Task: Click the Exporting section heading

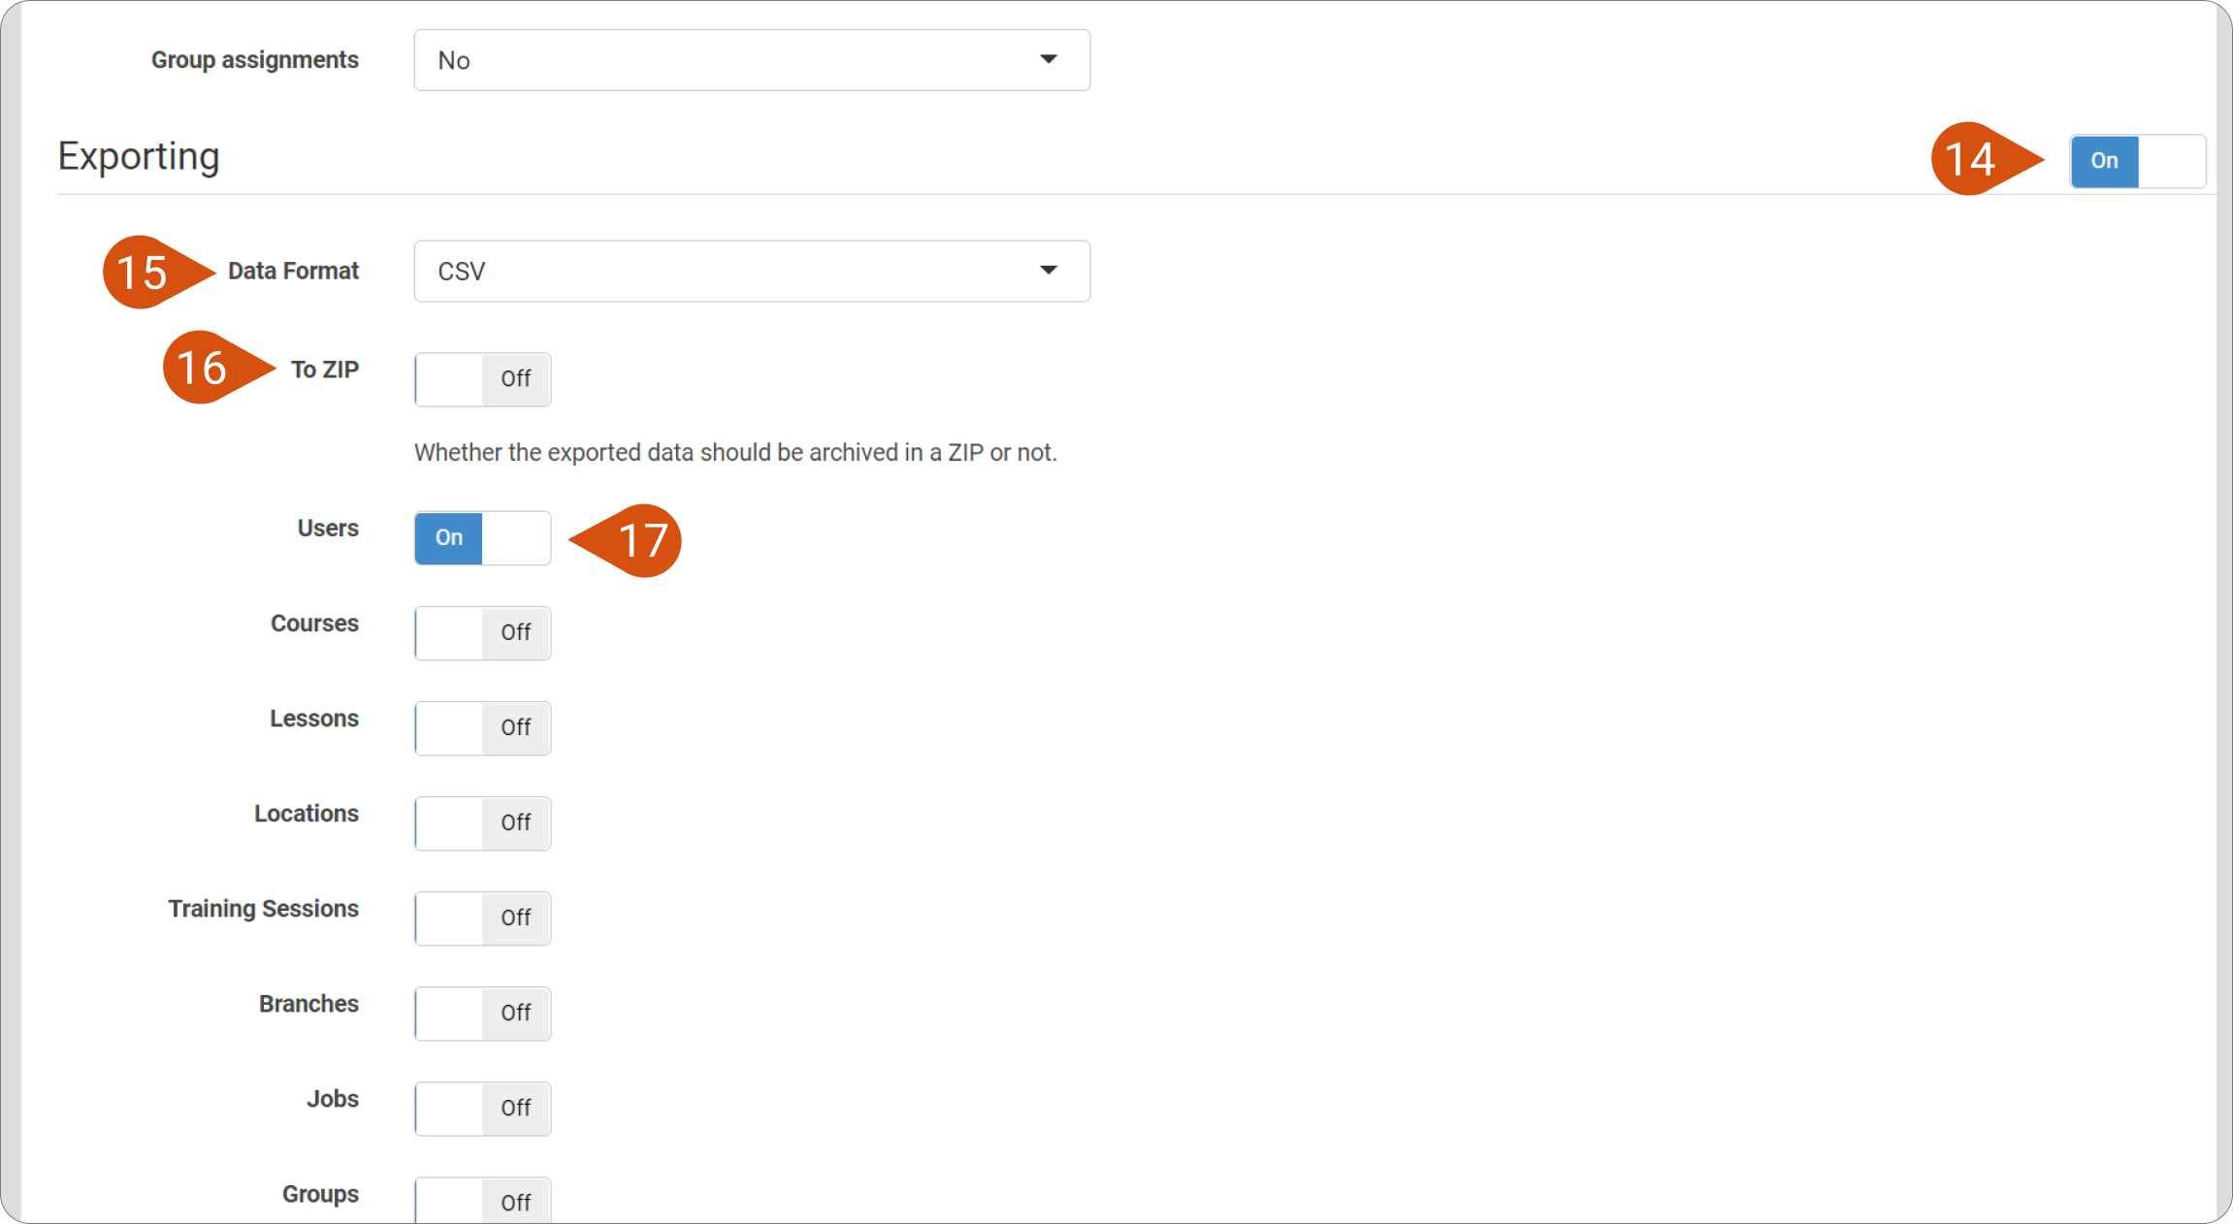Action: pos(139,156)
